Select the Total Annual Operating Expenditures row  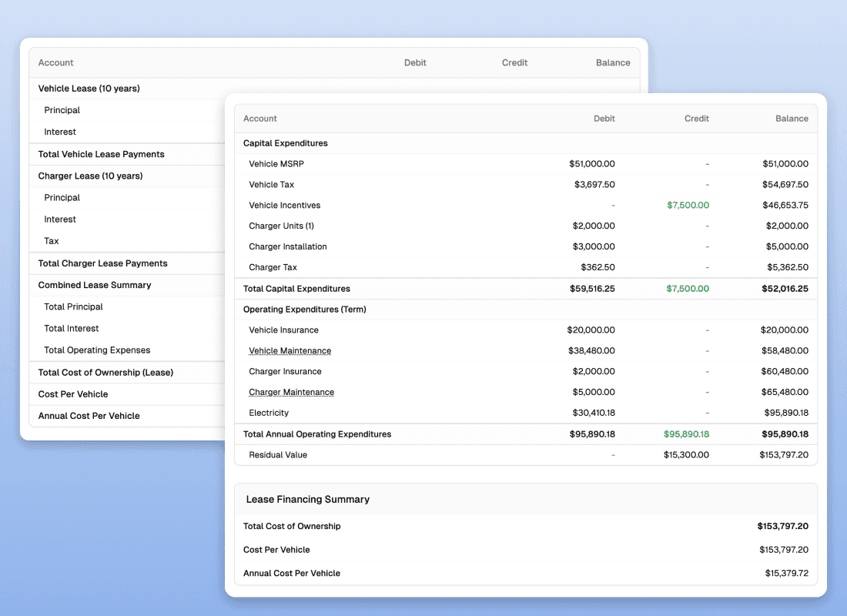pos(317,434)
